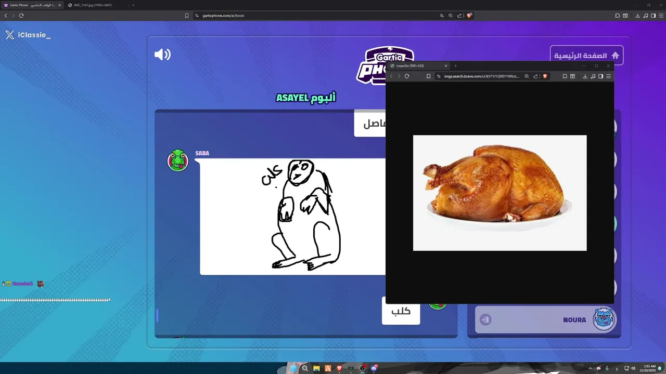Open Brave Shields in the popup window
The image size is (666, 374).
(x=545, y=76)
